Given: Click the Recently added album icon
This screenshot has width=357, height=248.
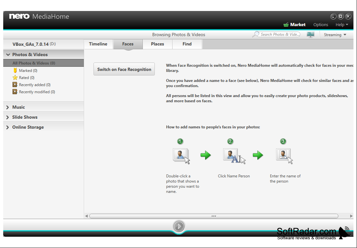Looking at the screenshot, I should point(15,84).
